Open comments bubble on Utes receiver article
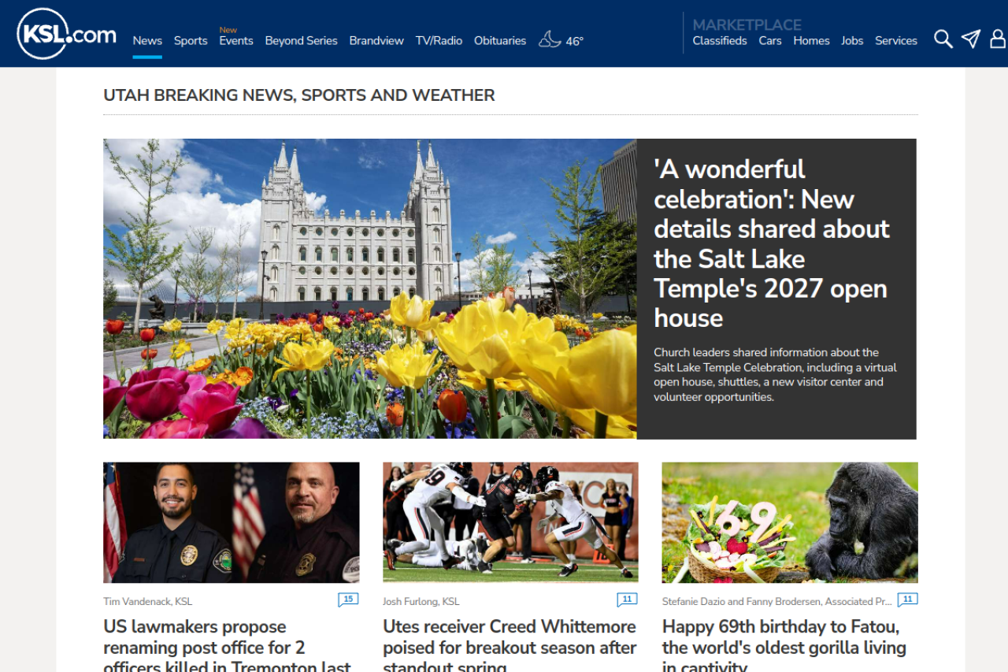The width and height of the screenshot is (1008, 672). click(x=627, y=600)
